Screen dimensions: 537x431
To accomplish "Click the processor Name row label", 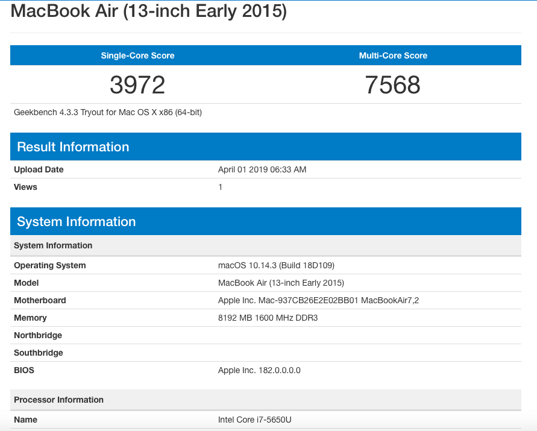I will pos(26,420).
